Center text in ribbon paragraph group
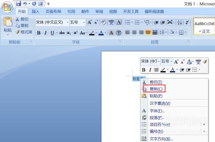This screenshot has height=142, width=215. tap(134, 33)
